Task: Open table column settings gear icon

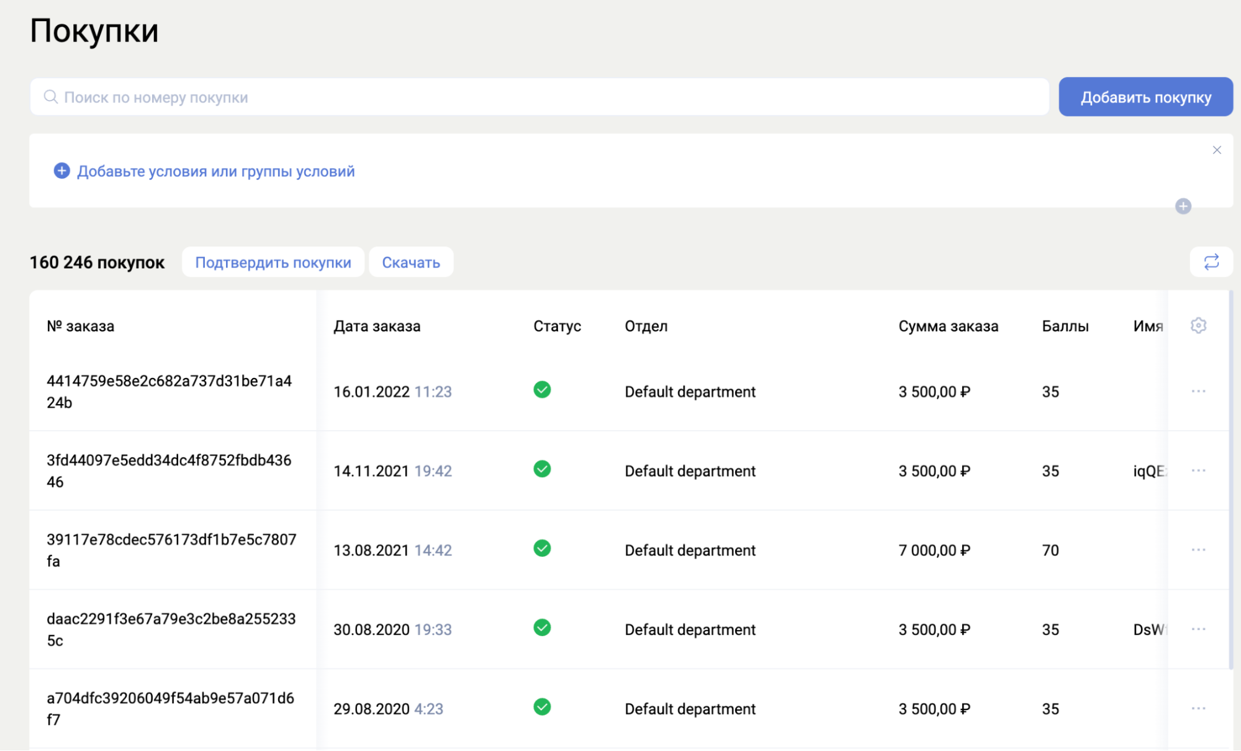Action: [1198, 325]
